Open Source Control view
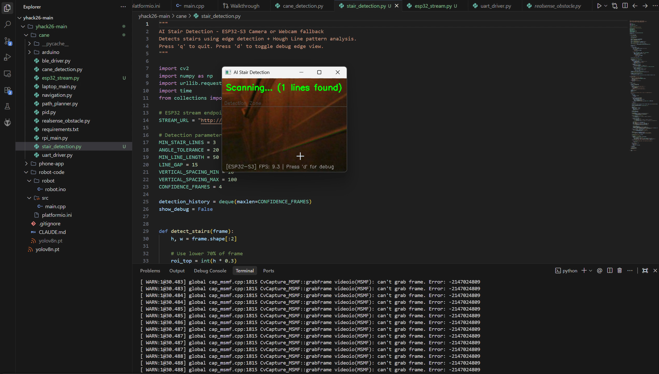Image resolution: width=659 pixels, height=374 pixels. click(x=7, y=41)
